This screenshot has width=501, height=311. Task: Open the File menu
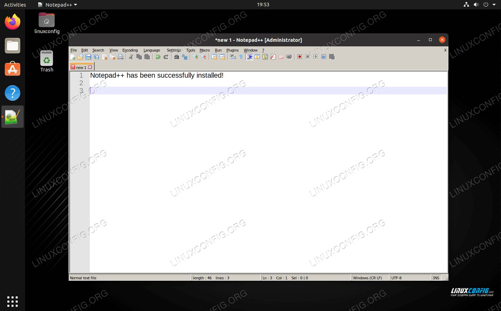[x=74, y=50]
